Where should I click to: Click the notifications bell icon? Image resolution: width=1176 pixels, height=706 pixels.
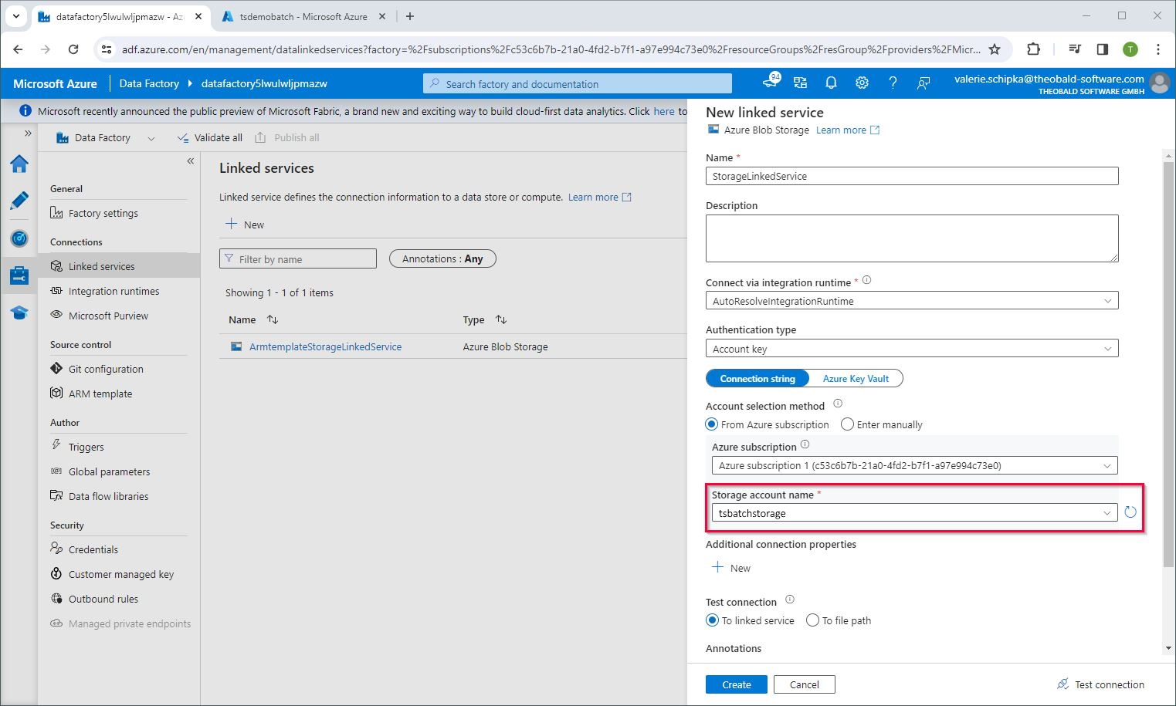click(831, 83)
